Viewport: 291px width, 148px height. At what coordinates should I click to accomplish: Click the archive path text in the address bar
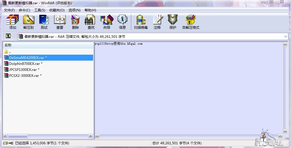click(75, 36)
